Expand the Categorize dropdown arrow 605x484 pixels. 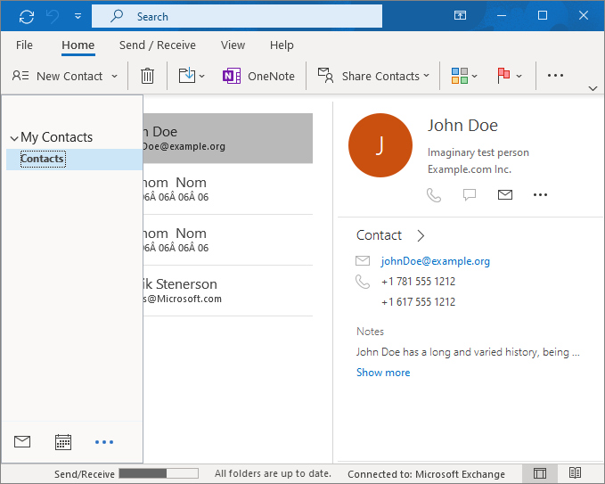click(475, 76)
